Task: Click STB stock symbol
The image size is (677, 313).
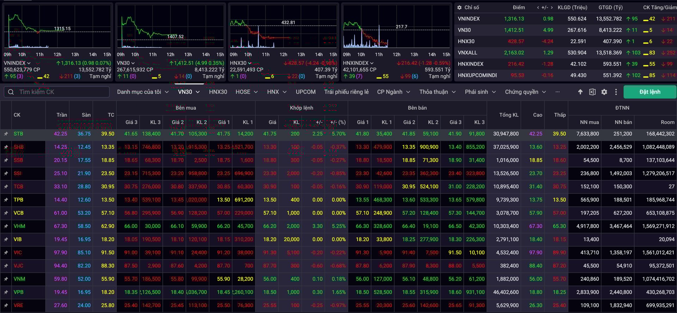Action: [18, 134]
